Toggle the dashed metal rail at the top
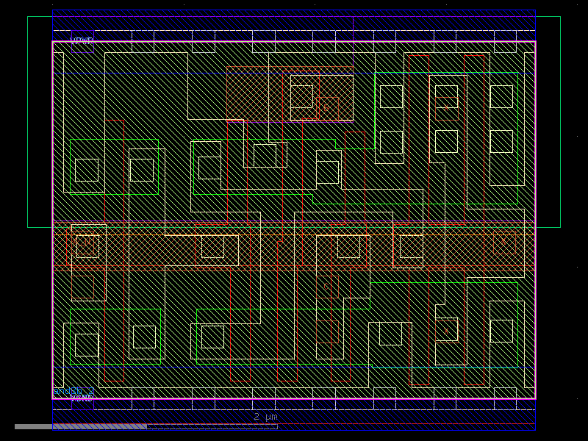This screenshot has width=588, height=441. (x=220, y=32)
